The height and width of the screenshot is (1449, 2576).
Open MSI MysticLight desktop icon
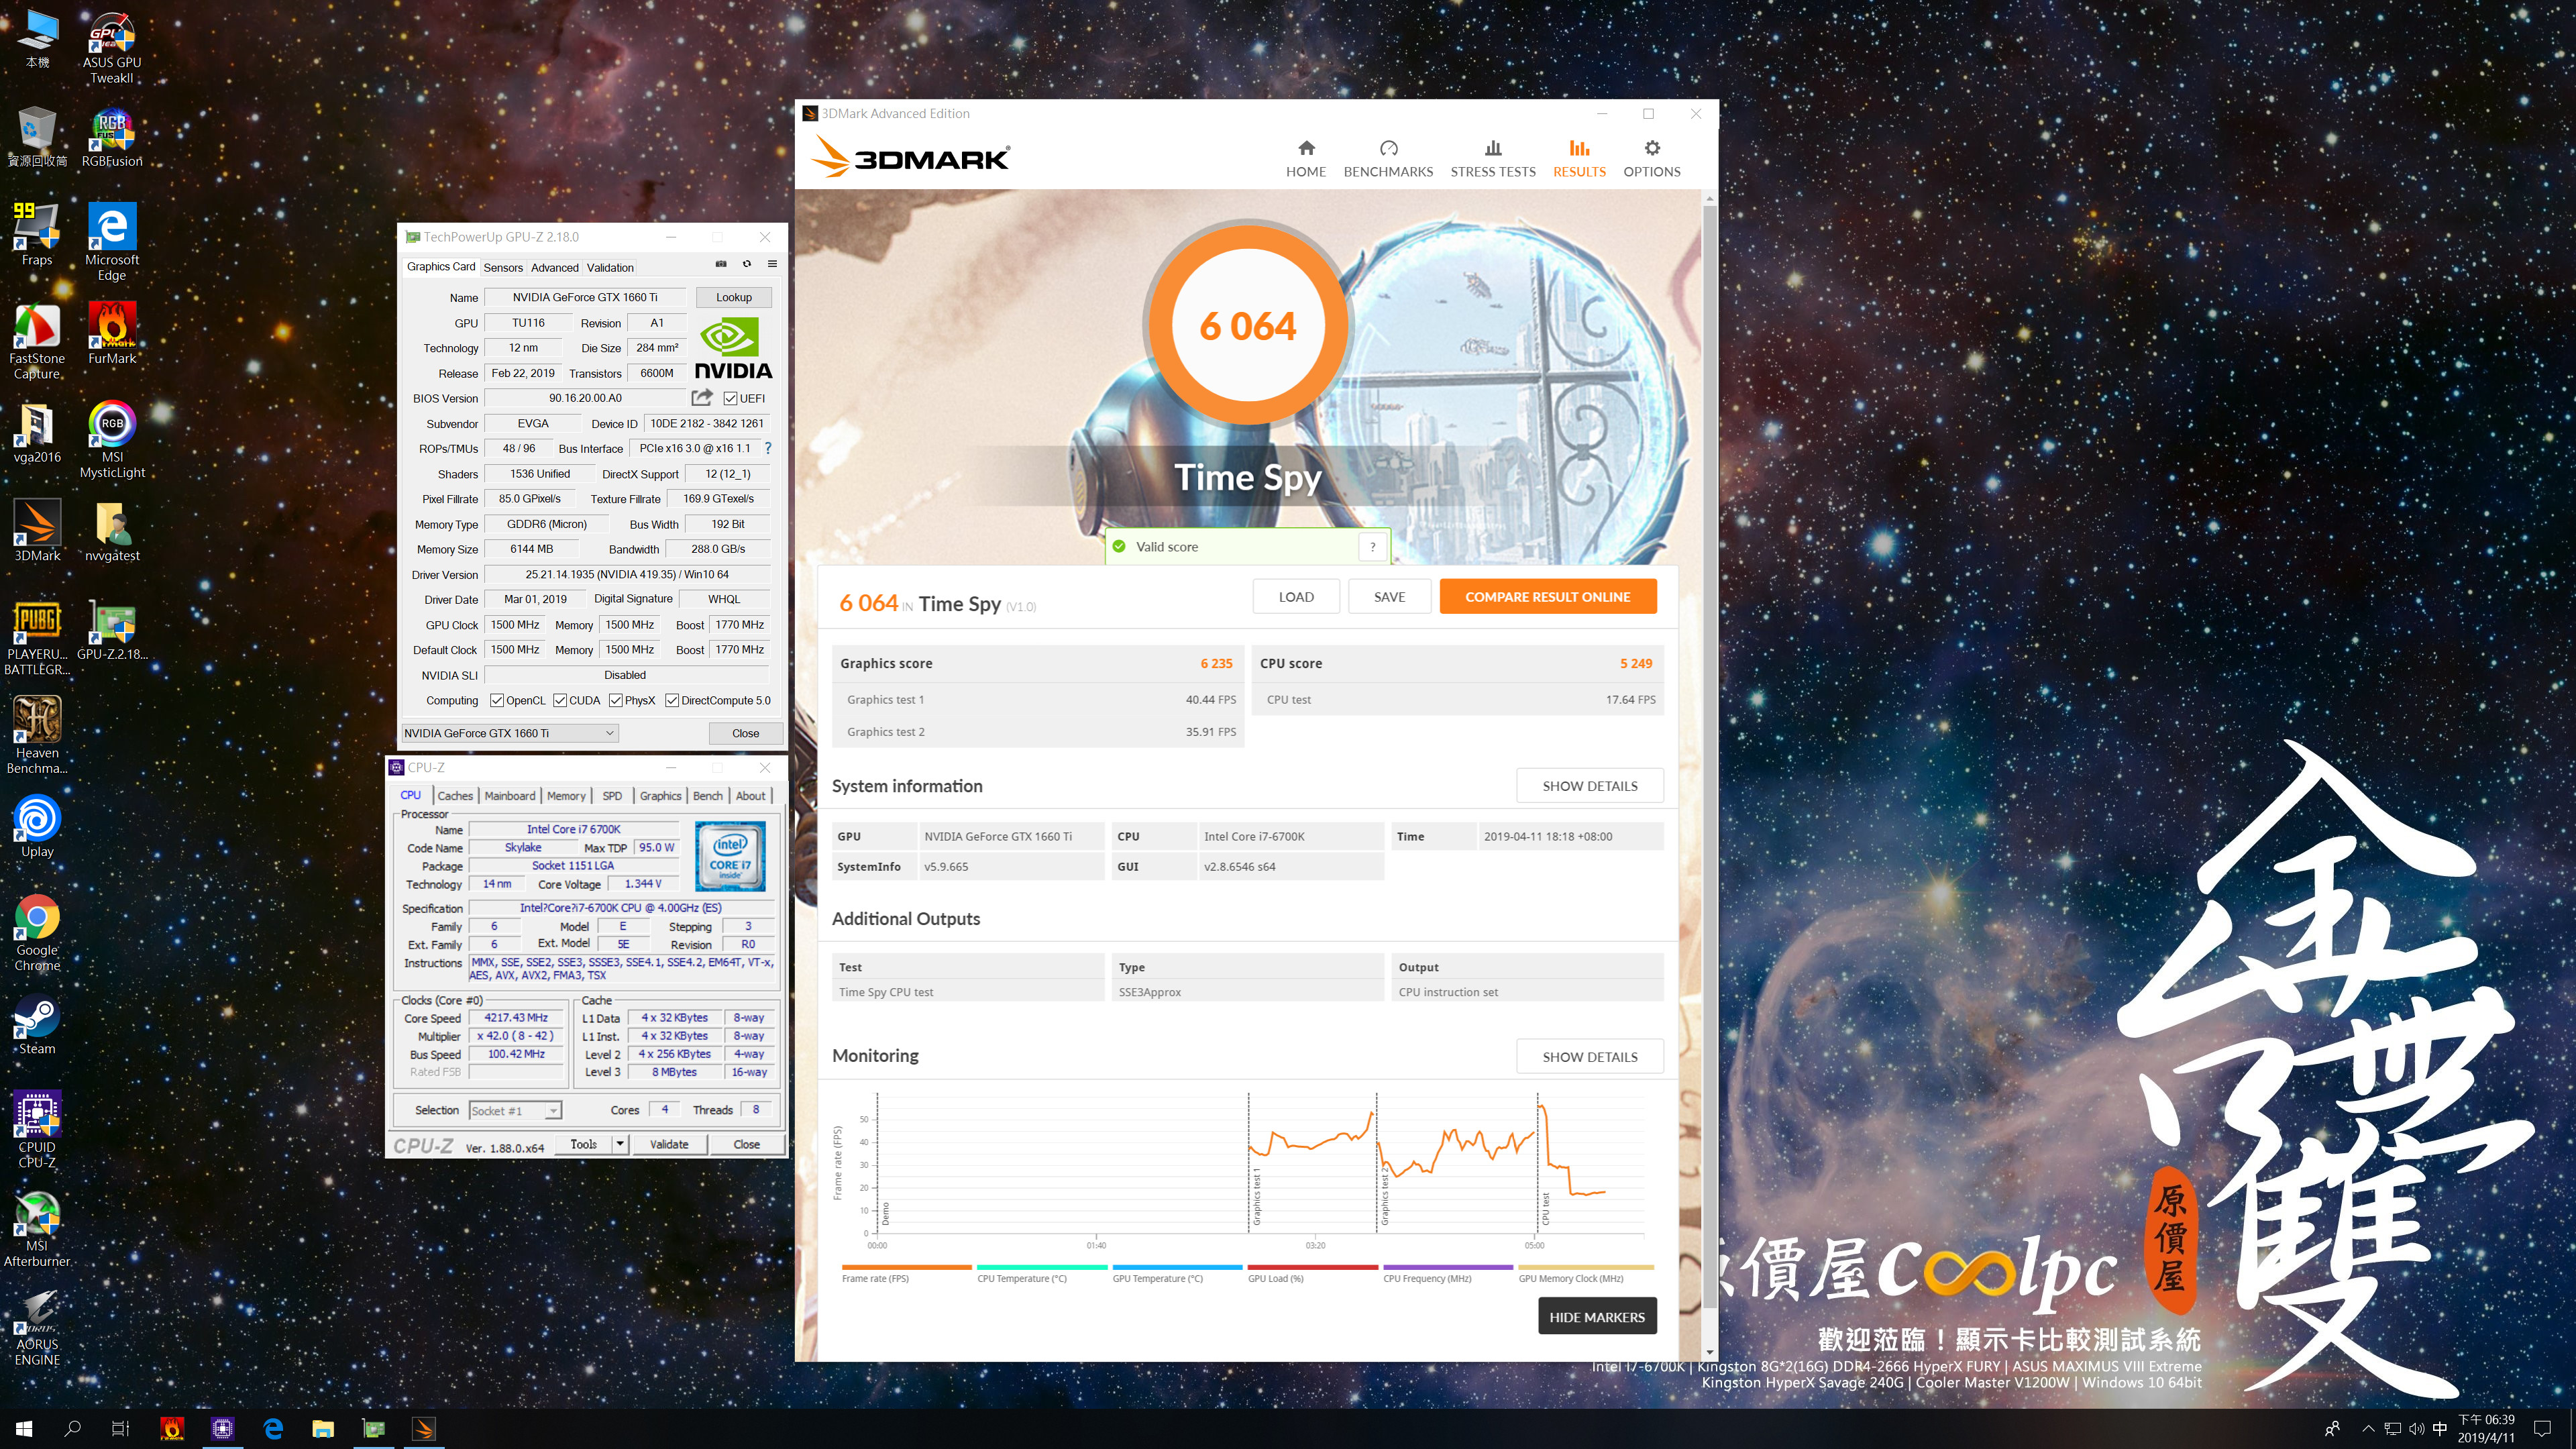[112, 439]
